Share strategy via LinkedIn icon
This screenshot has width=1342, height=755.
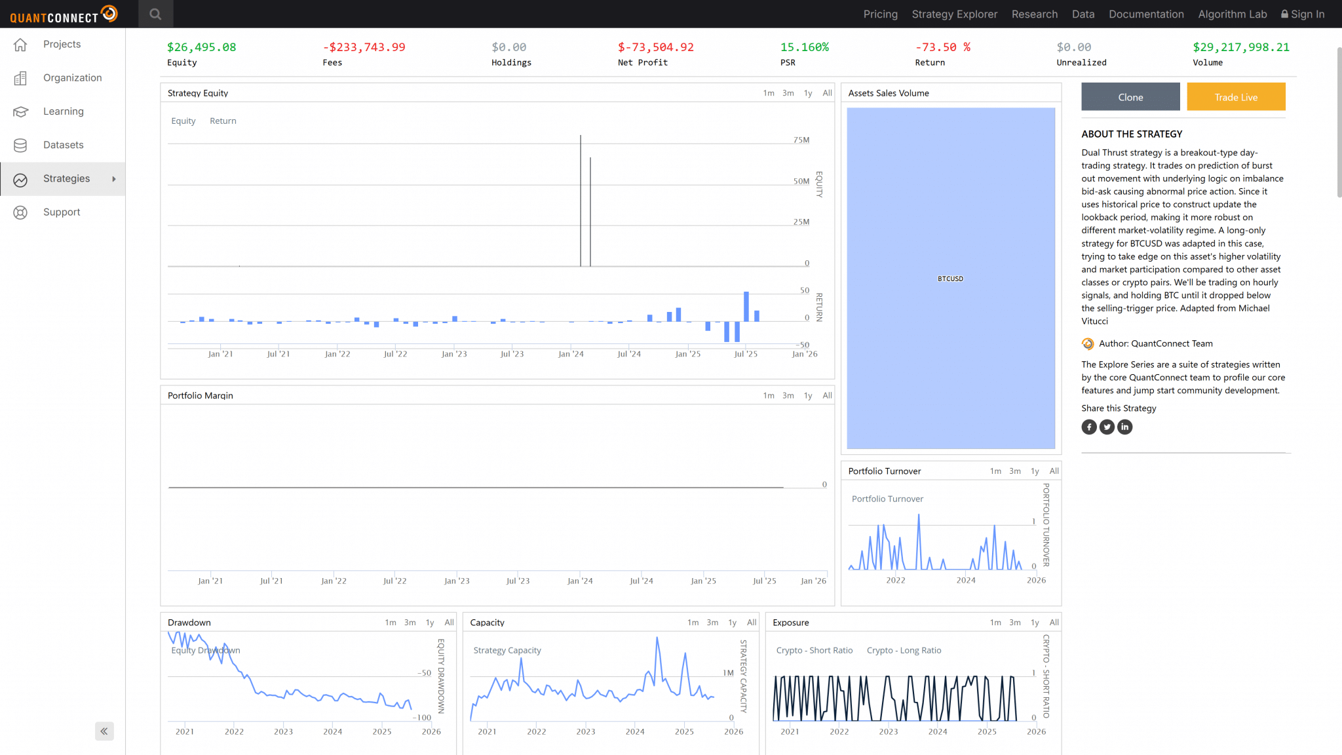point(1124,427)
